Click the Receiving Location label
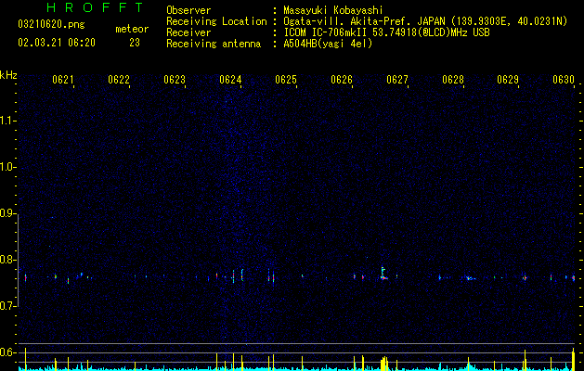 pos(216,21)
